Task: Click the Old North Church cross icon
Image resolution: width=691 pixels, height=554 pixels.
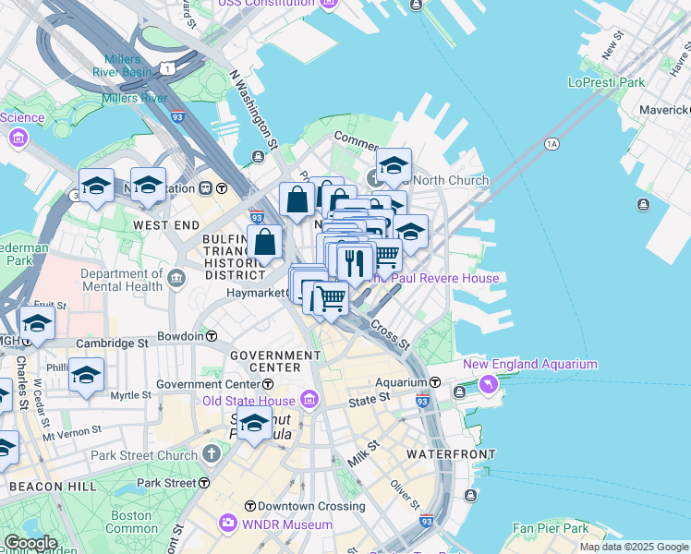Action: [x=372, y=179]
